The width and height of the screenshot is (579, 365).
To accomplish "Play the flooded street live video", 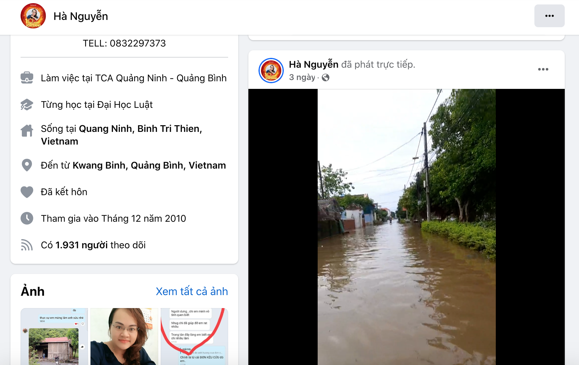I will pos(407,227).
